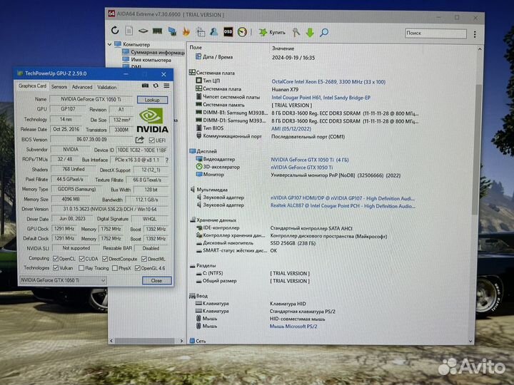Click the GPU-Z title bar icon
The height and width of the screenshot is (385, 514).
[x=20, y=73]
